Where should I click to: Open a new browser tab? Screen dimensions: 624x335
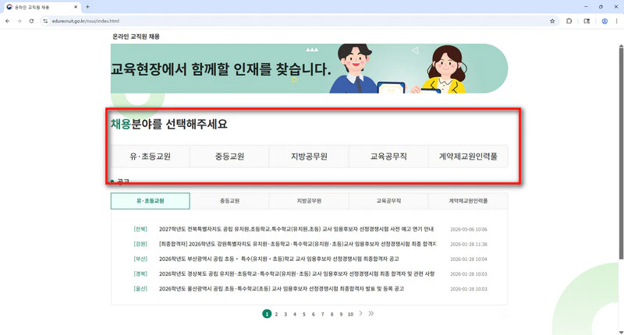87,7
